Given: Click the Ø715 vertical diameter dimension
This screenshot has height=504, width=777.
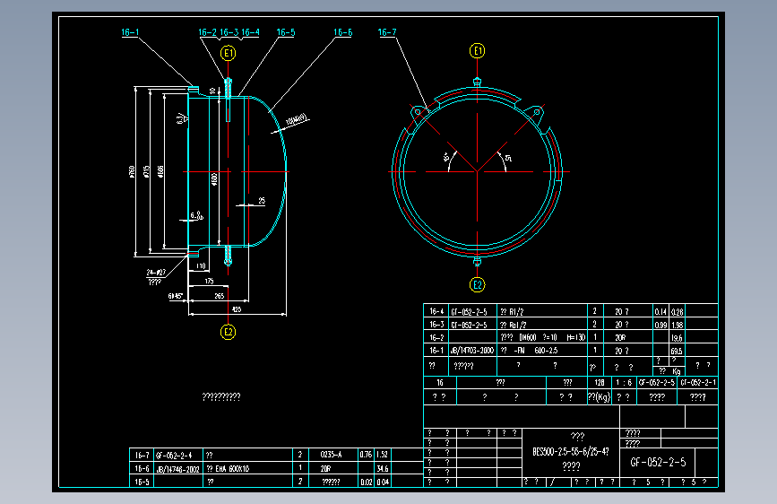Looking at the screenshot, I should point(146,171).
